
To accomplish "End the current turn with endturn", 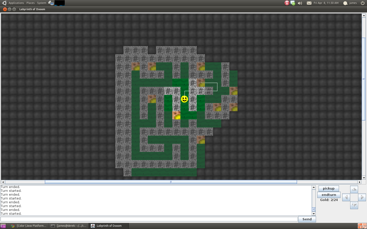I will pos(329,195).
